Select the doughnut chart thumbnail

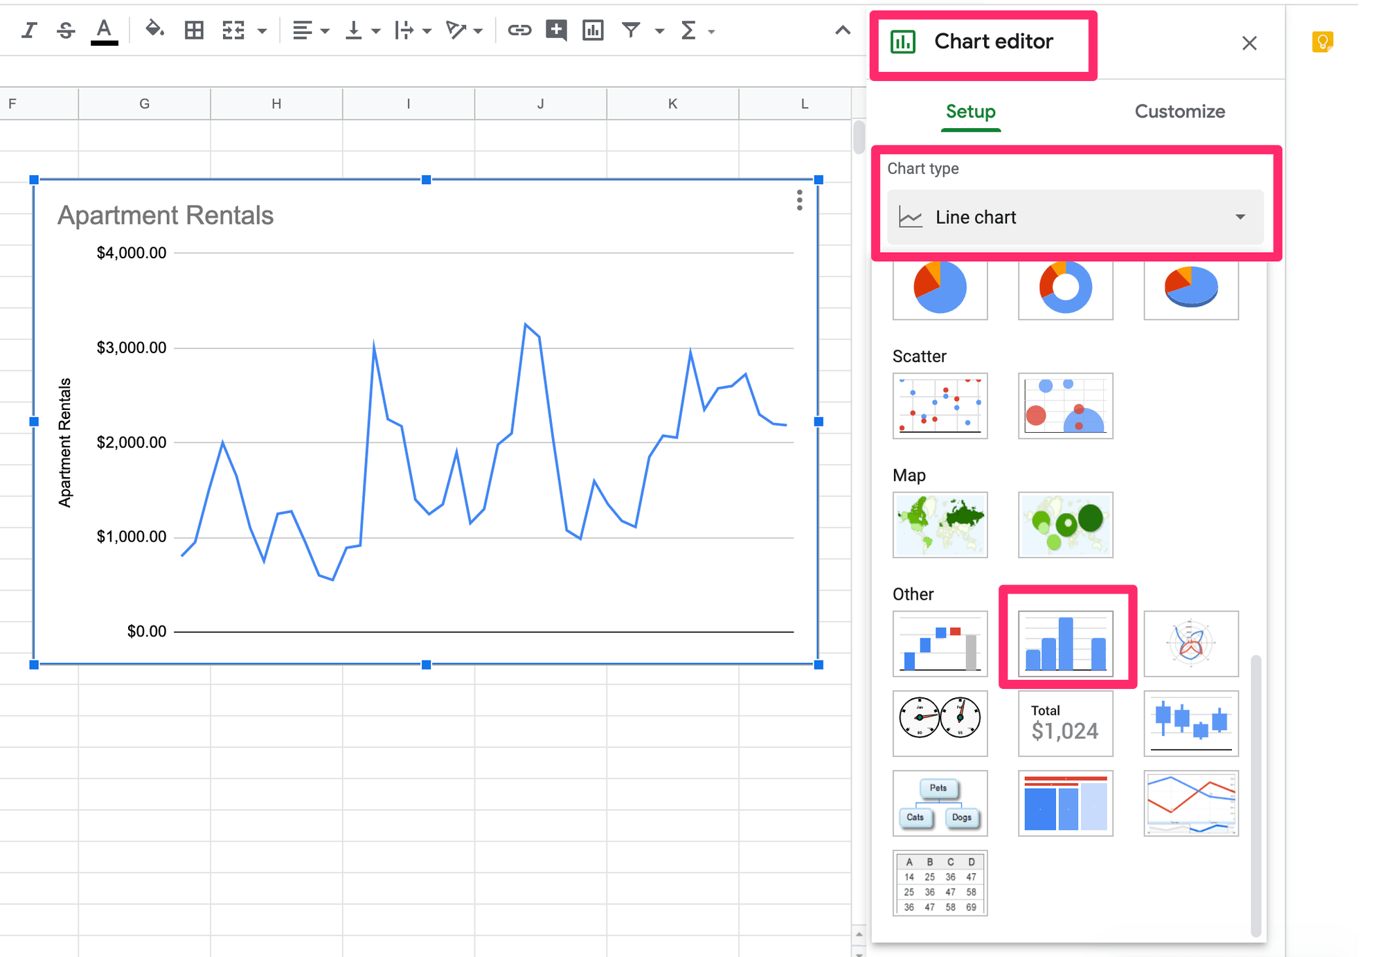click(1065, 289)
